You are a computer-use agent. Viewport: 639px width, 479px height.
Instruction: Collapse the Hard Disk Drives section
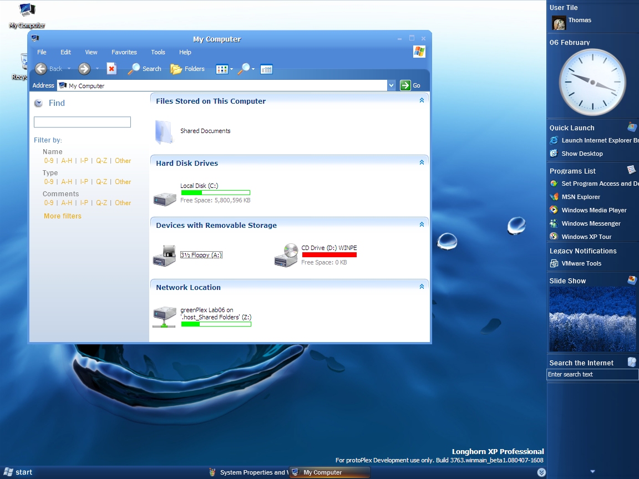(422, 162)
